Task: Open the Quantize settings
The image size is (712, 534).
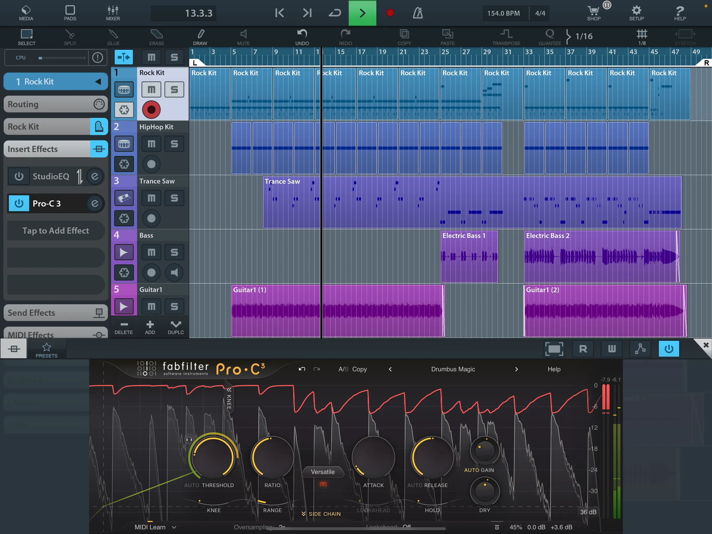Action: 550,36
